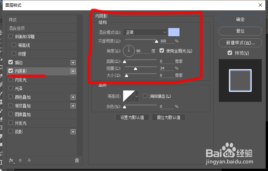268x171 pixels.
Task: Enable 外发光 checkbox
Action: 11,123
